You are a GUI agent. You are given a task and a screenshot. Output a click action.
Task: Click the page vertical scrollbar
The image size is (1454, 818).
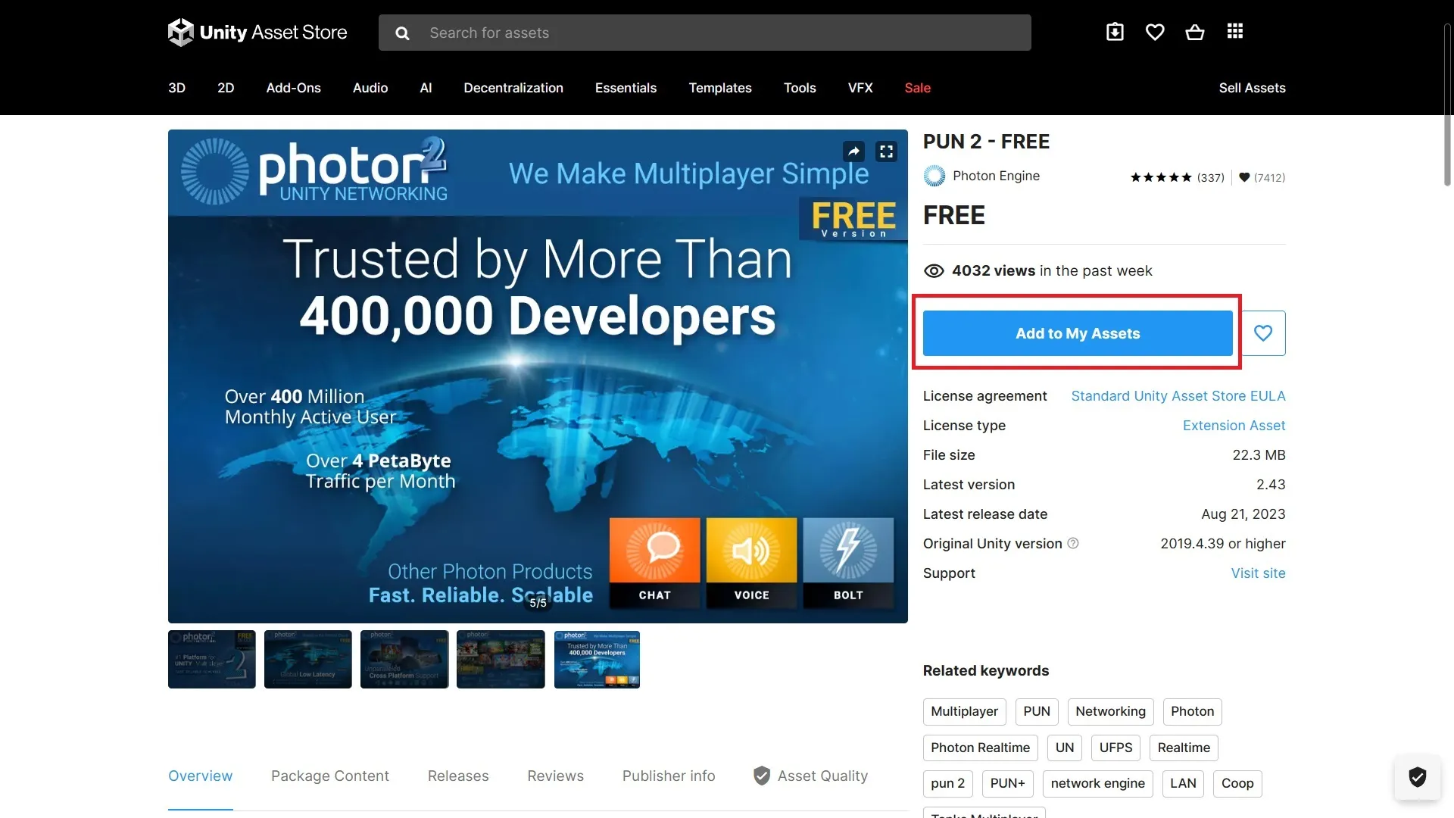[1447, 106]
